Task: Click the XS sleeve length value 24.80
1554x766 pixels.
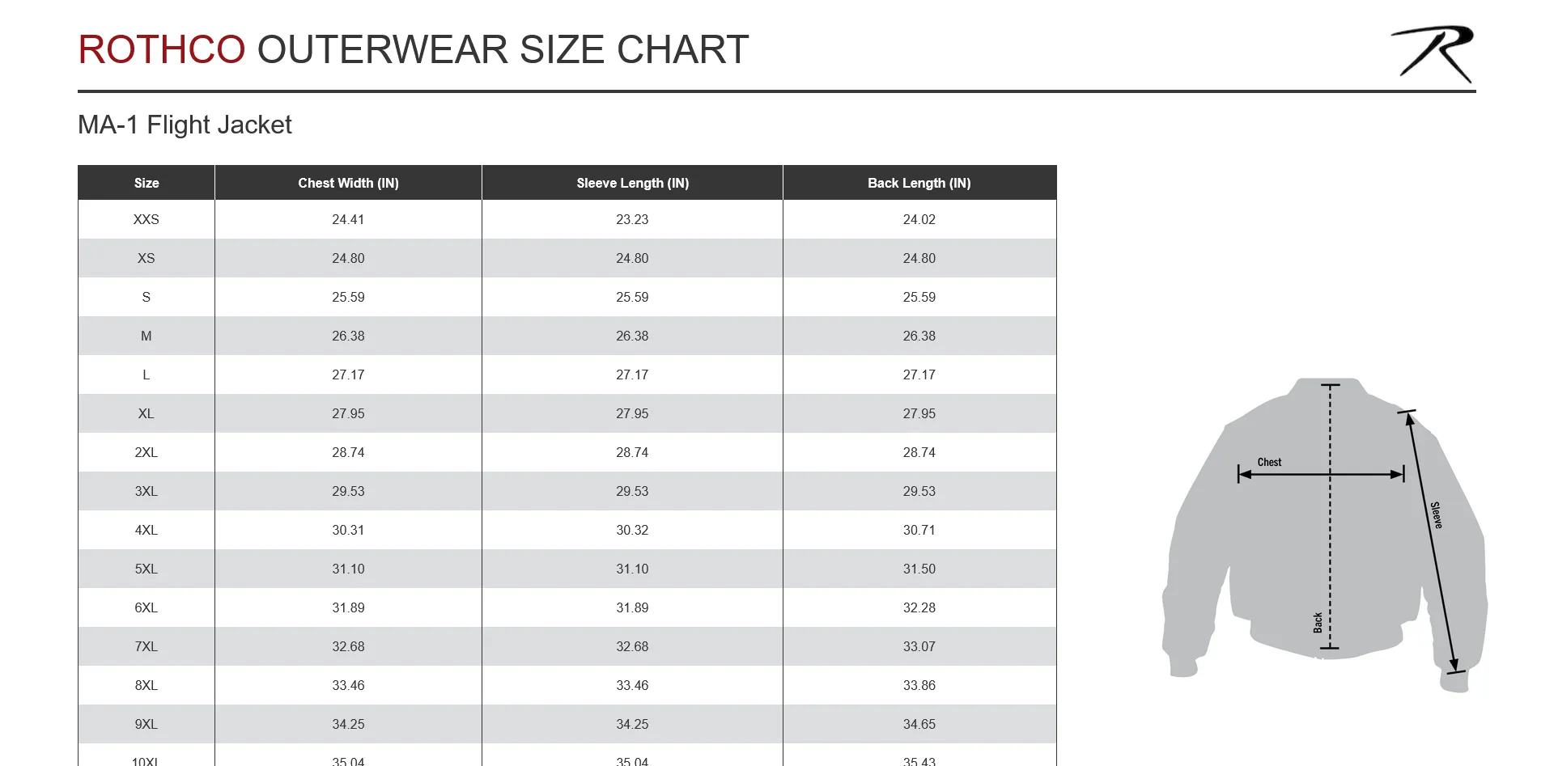Action: [x=632, y=258]
